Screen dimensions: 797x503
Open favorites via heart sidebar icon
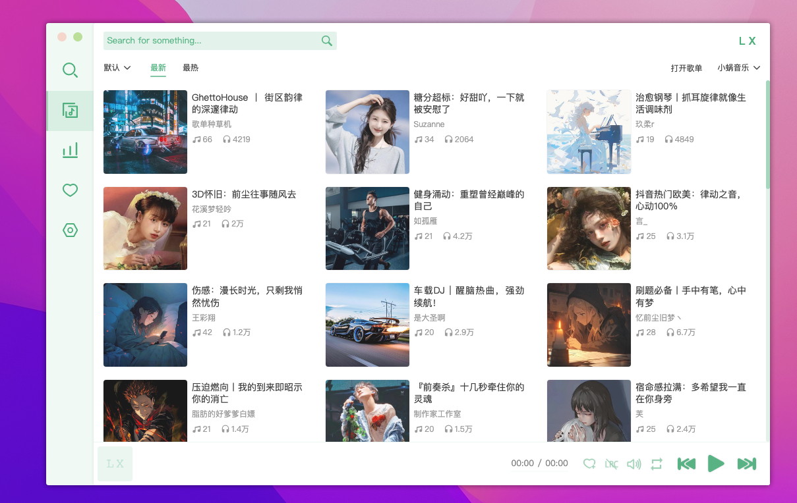70,190
